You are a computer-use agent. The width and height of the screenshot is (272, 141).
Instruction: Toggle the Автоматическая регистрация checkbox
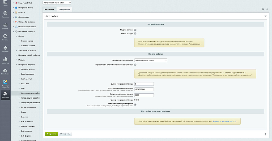pyautogui.click(x=135, y=105)
